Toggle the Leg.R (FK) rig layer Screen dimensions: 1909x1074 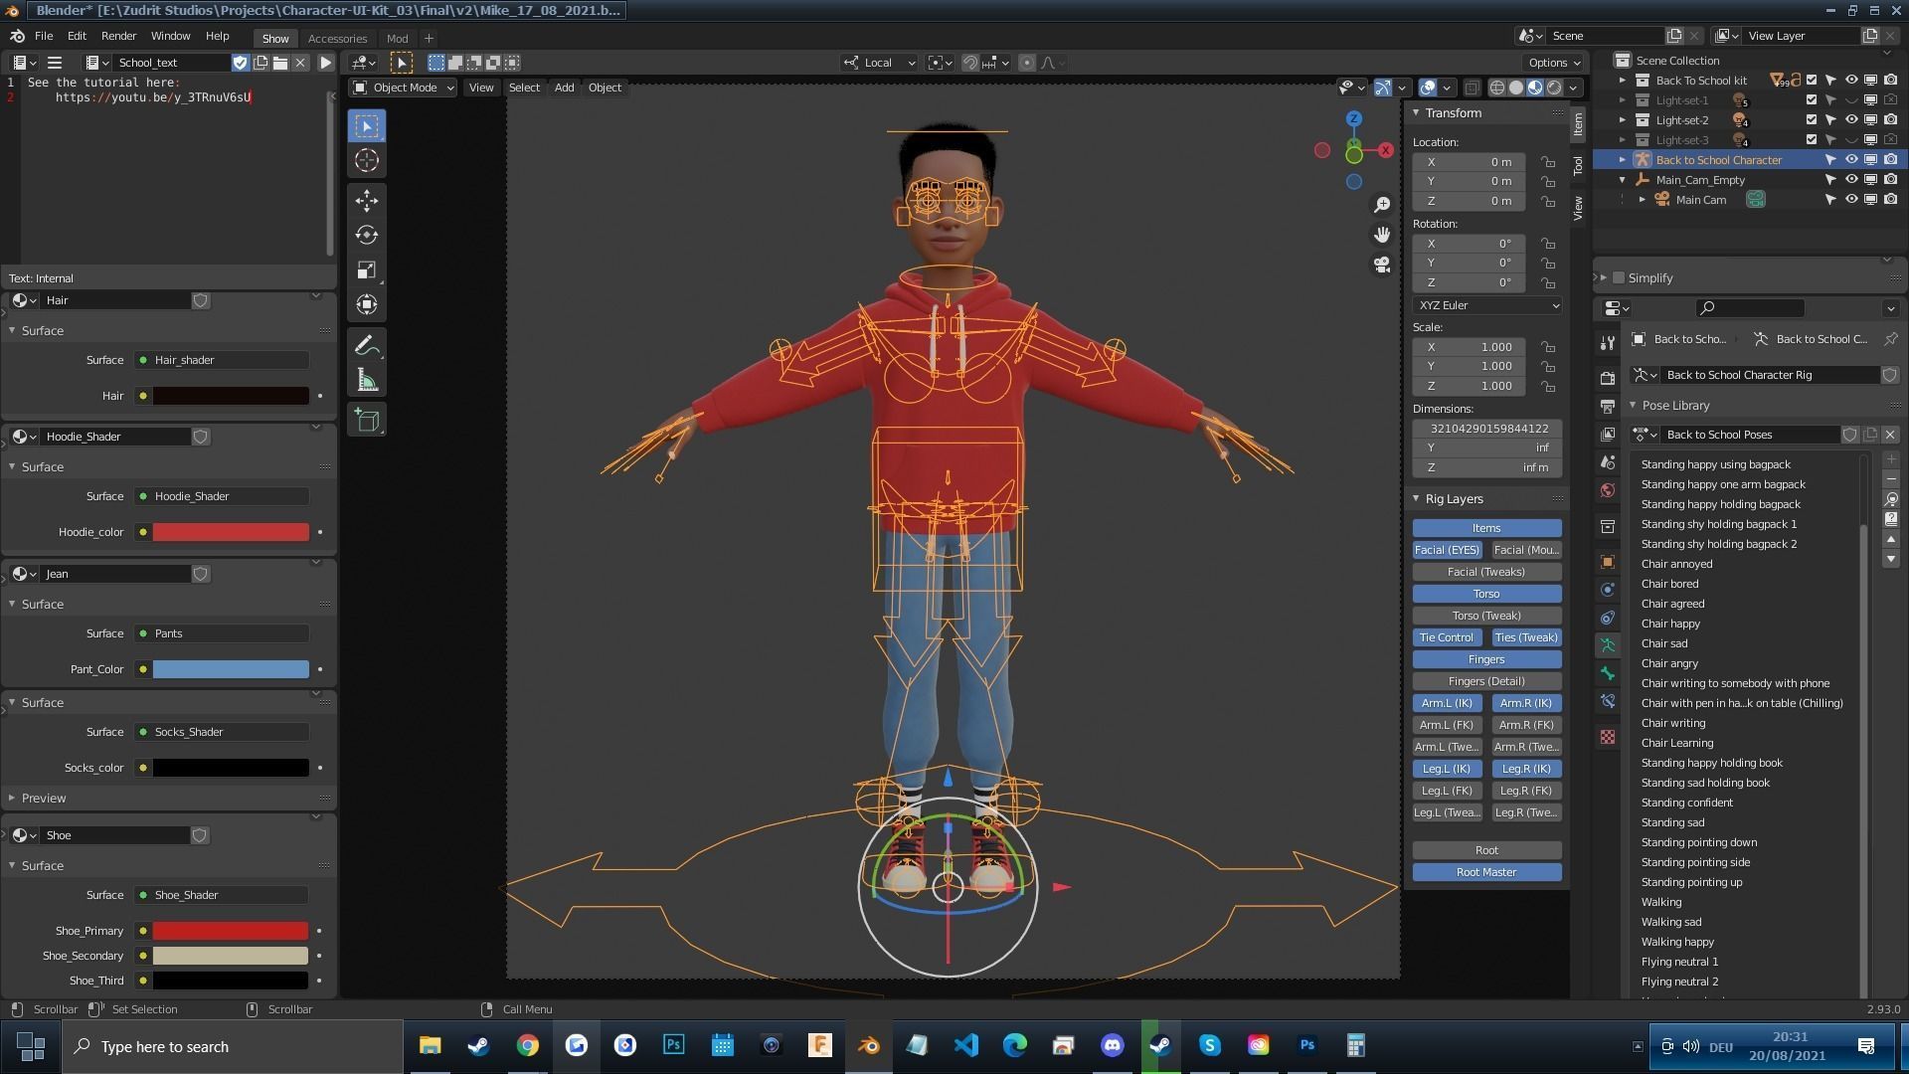click(x=1526, y=791)
